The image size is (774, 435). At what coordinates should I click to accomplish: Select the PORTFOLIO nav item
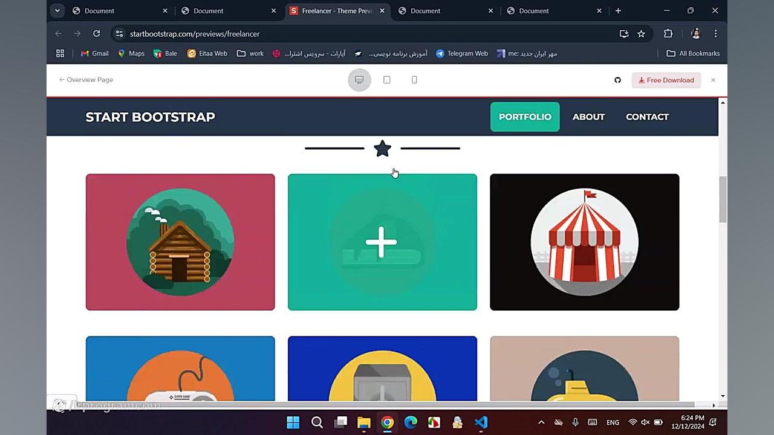(525, 117)
